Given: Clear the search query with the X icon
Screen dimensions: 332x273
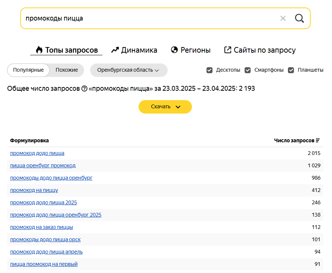Looking at the screenshot, I should click(x=283, y=18).
